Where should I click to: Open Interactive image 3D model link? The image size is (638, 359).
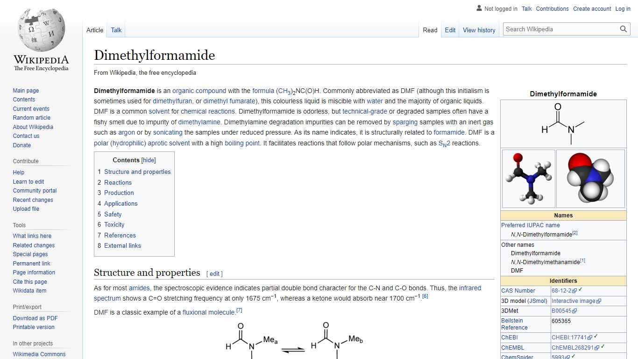click(x=576, y=301)
